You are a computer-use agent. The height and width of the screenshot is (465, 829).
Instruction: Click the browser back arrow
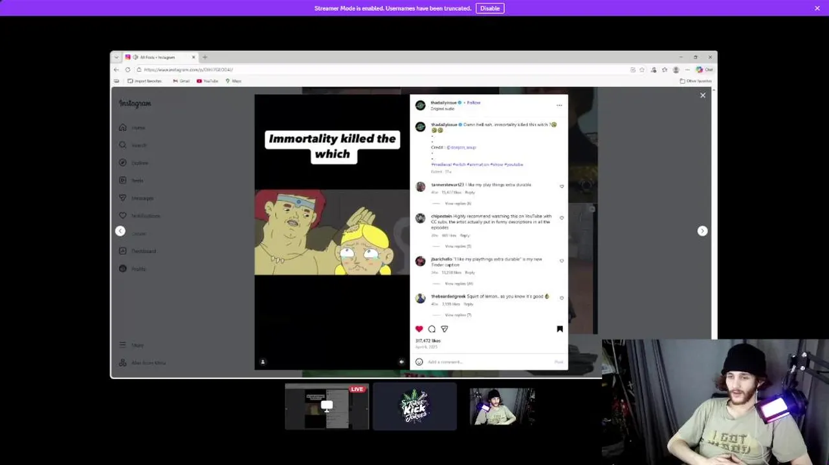click(x=116, y=70)
